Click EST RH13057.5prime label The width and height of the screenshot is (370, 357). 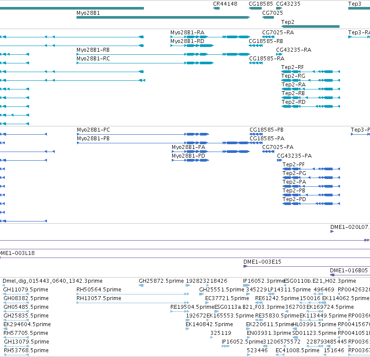(x=99, y=298)
